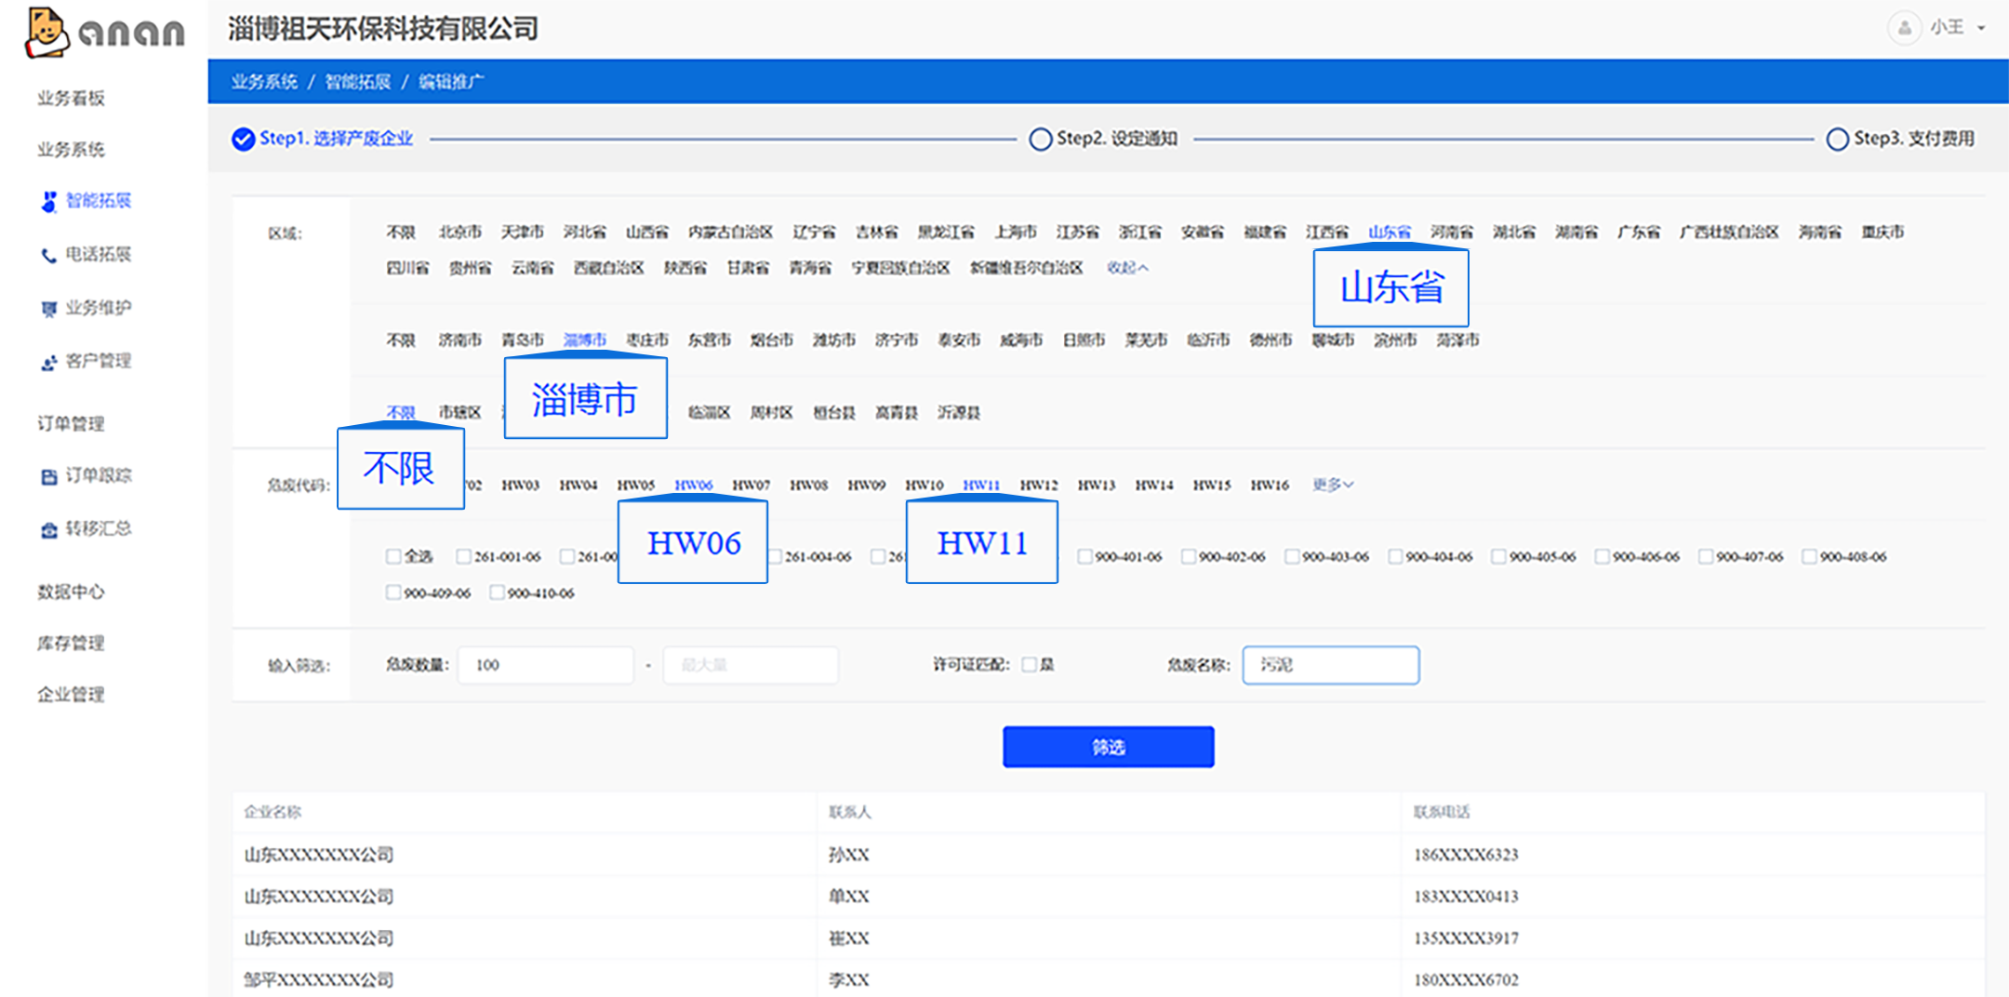Click the Step2 设定通知 step circle
Image resolution: width=2009 pixels, height=997 pixels.
tap(1040, 139)
